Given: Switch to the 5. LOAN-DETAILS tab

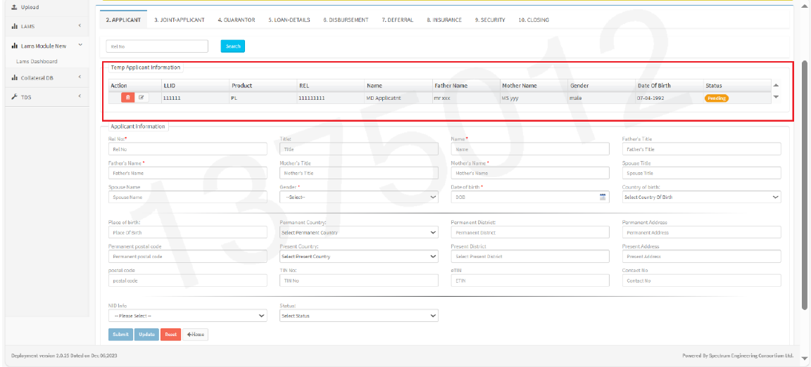Looking at the screenshot, I should point(289,20).
